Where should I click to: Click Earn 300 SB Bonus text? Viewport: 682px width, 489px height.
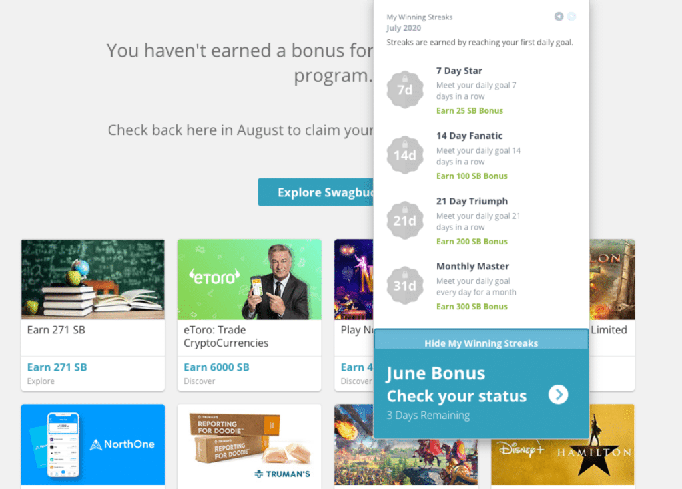472,307
